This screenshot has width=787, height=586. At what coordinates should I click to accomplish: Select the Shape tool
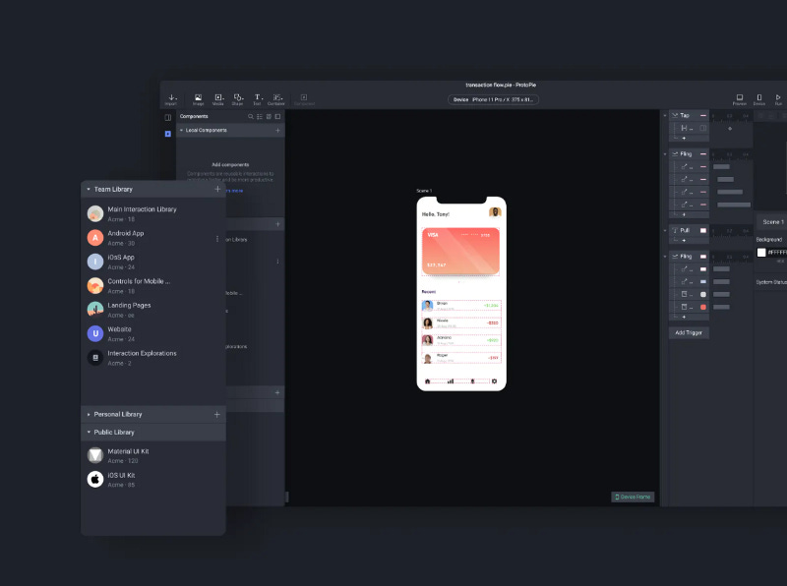pyautogui.click(x=237, y=99)
